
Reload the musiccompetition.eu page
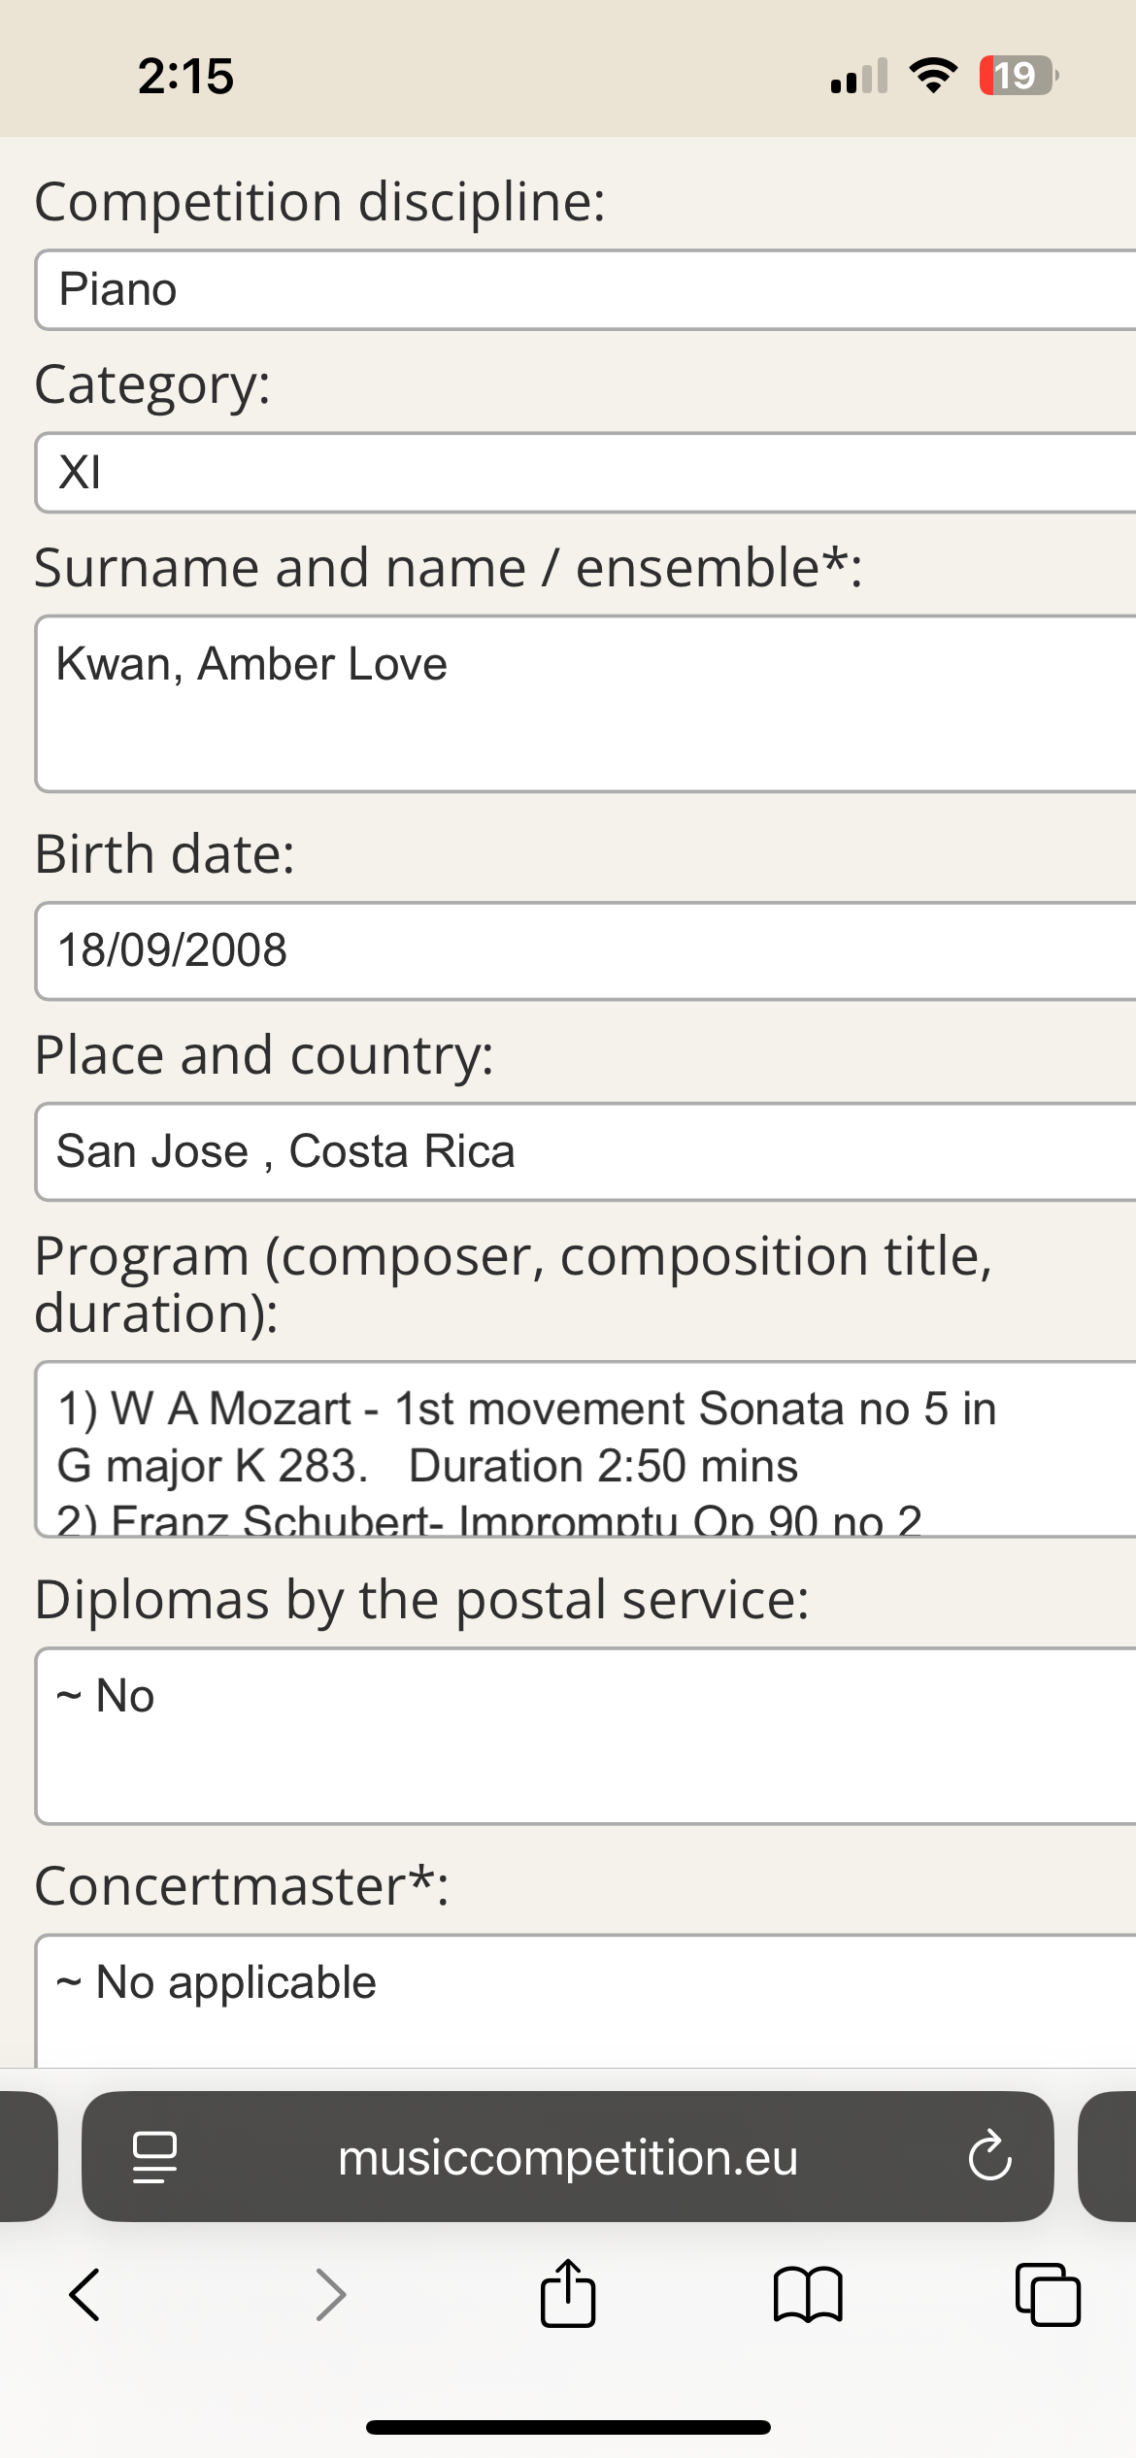click(x=989, y=2156)
